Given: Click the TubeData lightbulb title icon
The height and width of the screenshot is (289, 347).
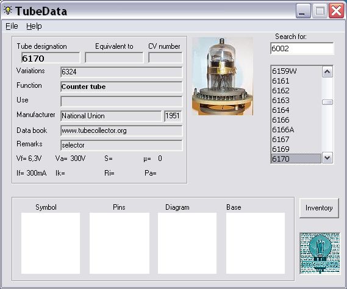Looking at the screenshot, I should [8, 10].
